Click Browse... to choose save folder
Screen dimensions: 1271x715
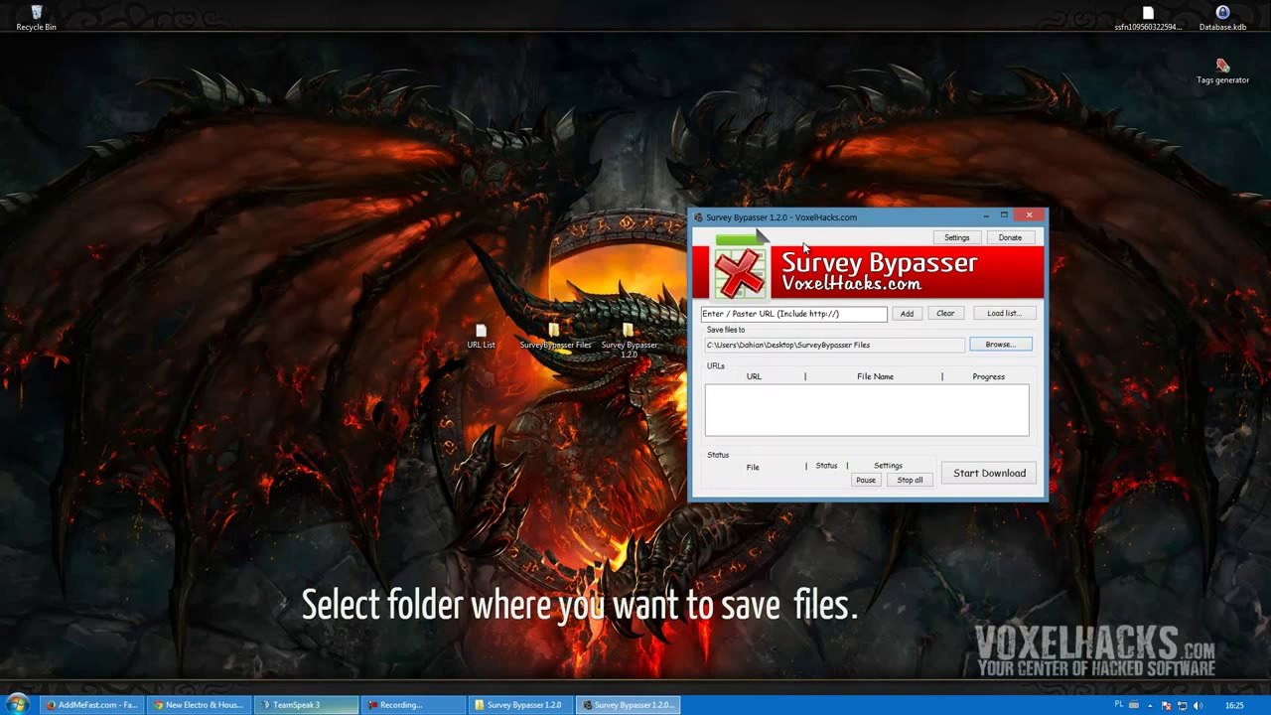1001,345
